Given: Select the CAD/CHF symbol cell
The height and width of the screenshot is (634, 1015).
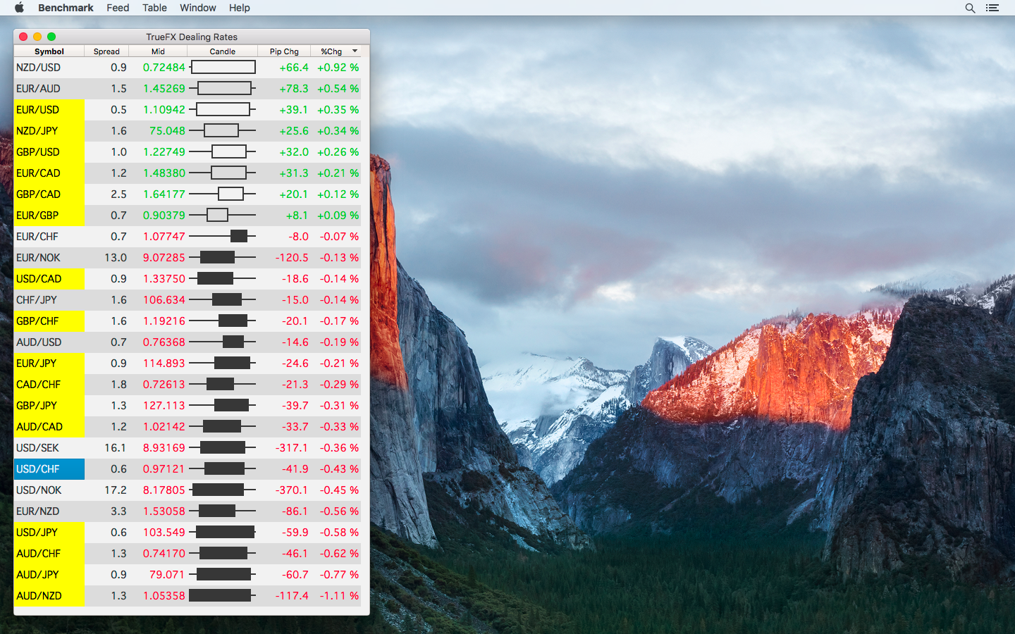Looking at the screenshot, I should coord(49,385).
